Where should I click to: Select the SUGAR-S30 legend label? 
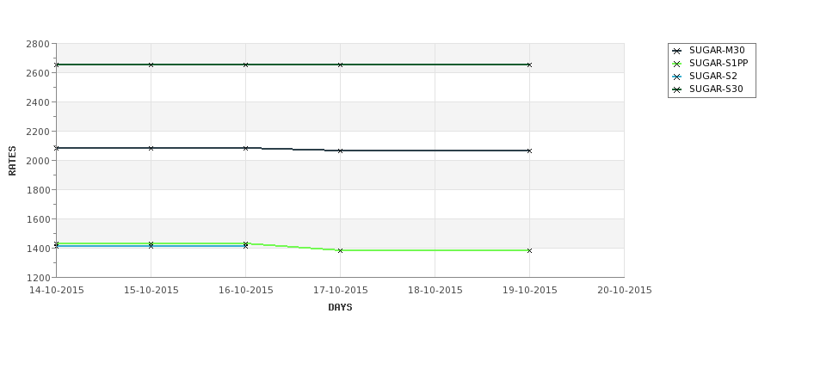[x=716, y=89]
